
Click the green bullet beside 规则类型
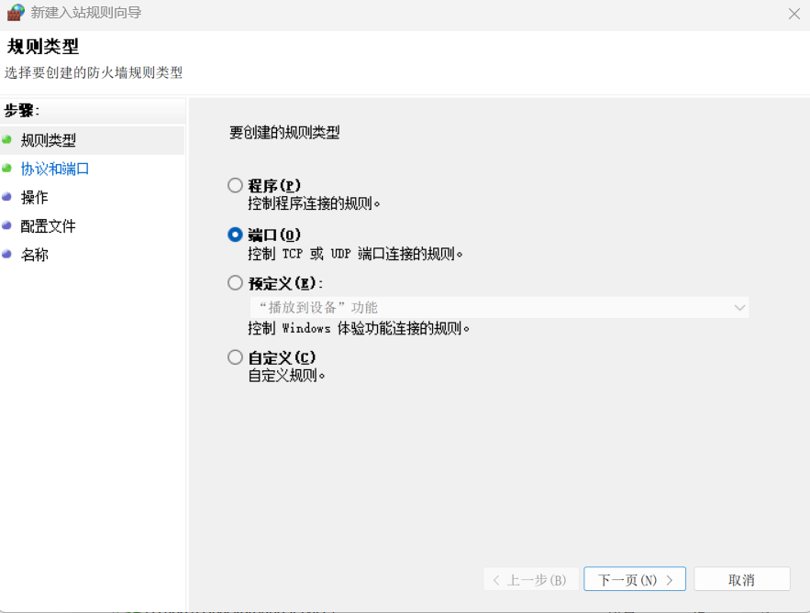click(7, 140)
